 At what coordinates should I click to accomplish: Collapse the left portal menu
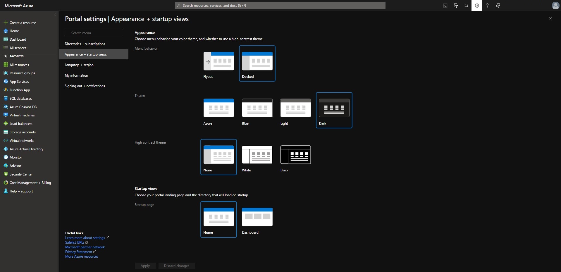point(55,14)
